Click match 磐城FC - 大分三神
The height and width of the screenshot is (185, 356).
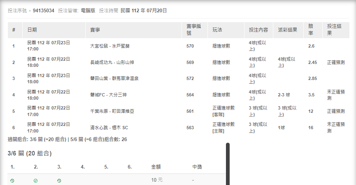108,95
